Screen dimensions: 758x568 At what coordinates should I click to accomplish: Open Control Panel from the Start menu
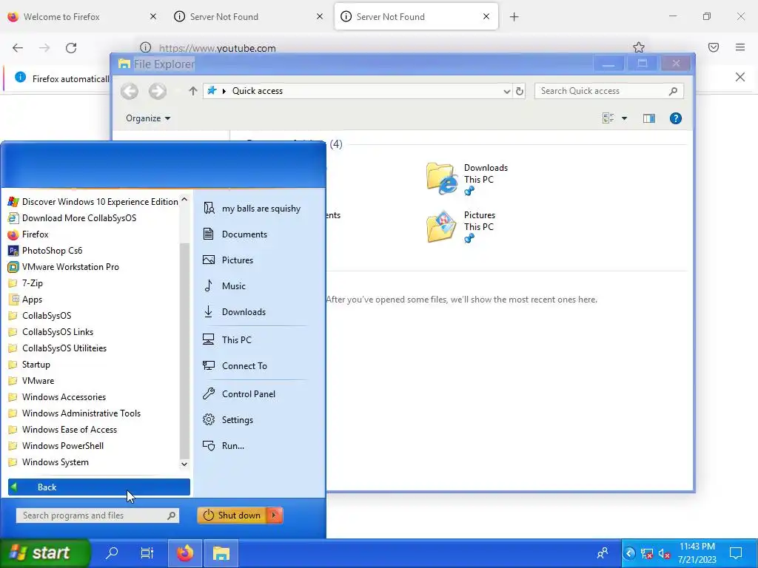(x=239, y=393)
